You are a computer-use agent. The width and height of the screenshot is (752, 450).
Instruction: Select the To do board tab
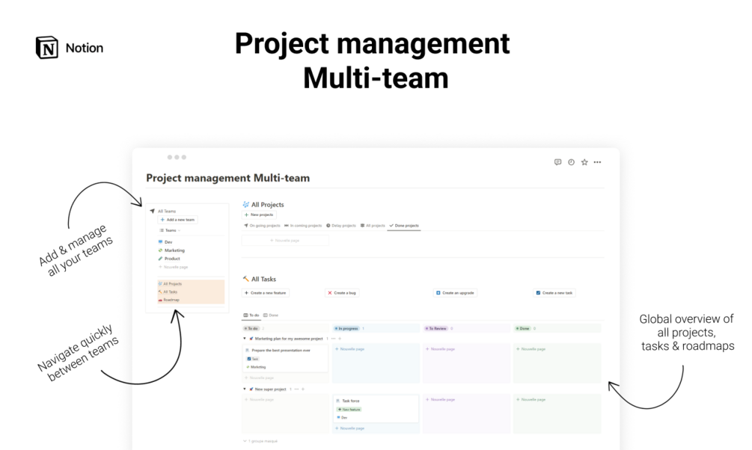(251, 315)
